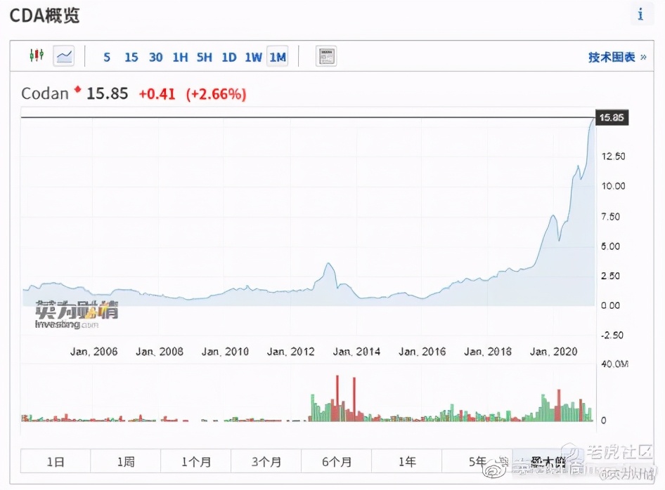Select the line chart style icon
The width and height of the screenshot is (665, 490).
[x=63, y=56]
